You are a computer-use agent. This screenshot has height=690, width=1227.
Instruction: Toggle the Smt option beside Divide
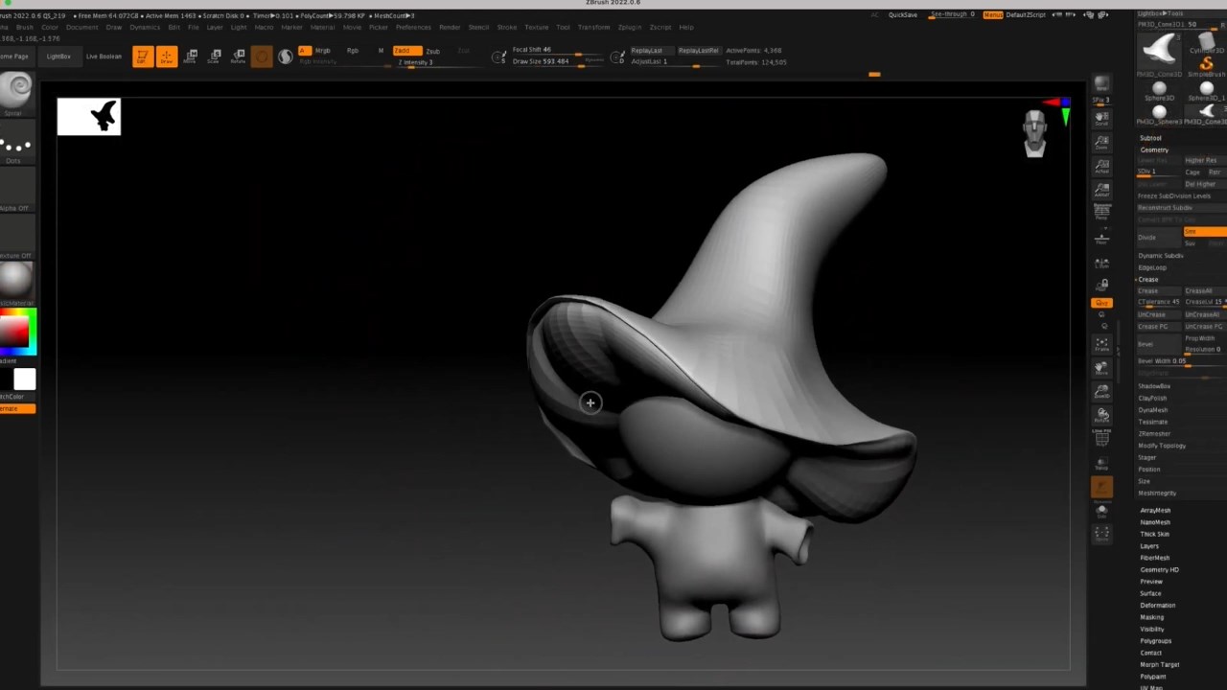pos(1205,232)
